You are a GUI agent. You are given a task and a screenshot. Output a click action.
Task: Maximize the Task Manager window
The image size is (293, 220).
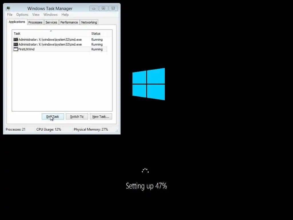104,8
